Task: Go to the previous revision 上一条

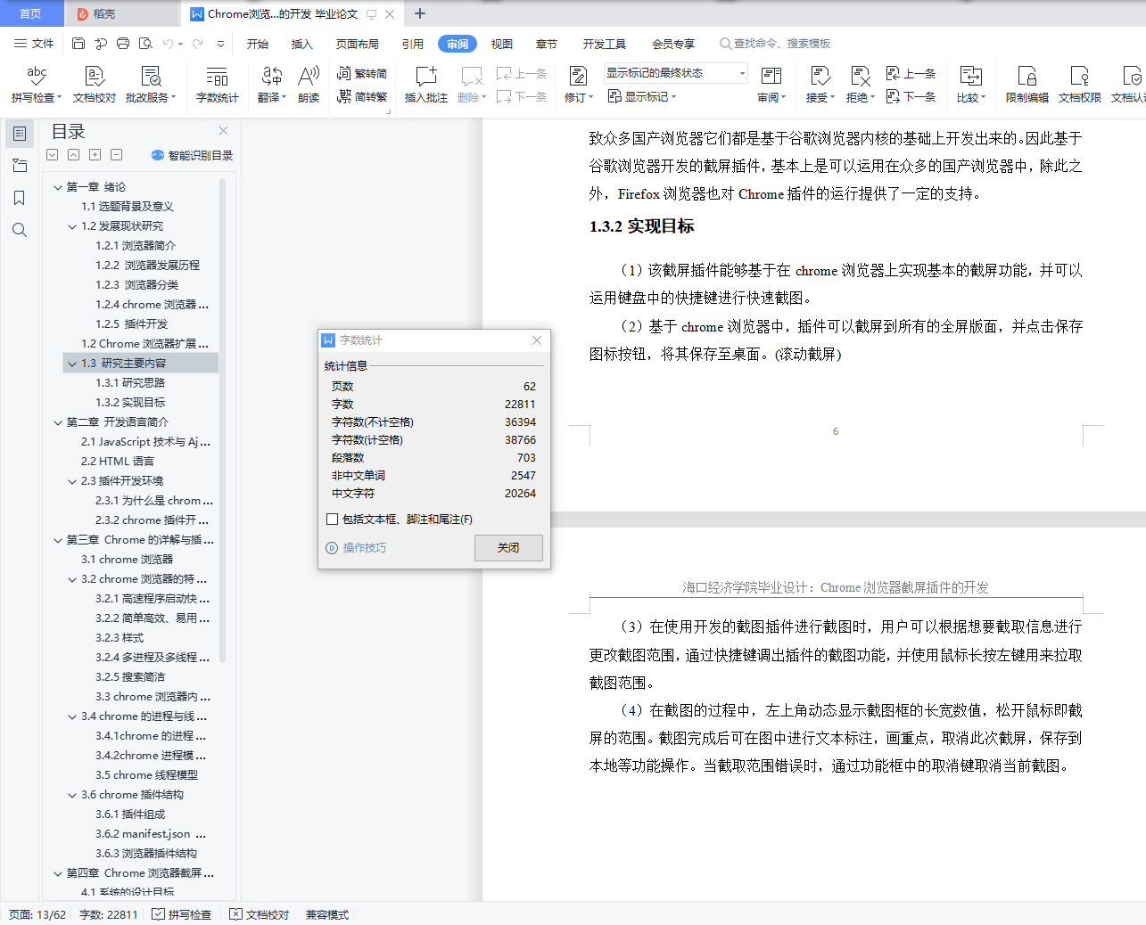Action: tap(911, 74)
